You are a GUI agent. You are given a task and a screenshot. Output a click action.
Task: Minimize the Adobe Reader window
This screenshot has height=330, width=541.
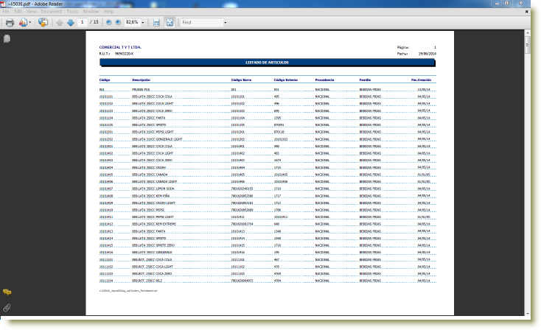[497, 4]
